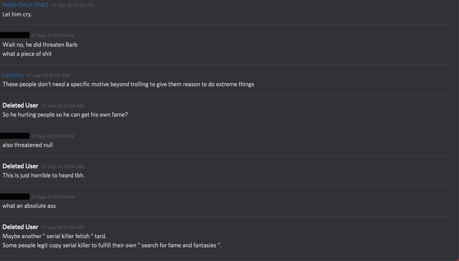Click Deleted User above "This is just horrible"
Screen dimensions: 459x261
click(x=20, y=166)
